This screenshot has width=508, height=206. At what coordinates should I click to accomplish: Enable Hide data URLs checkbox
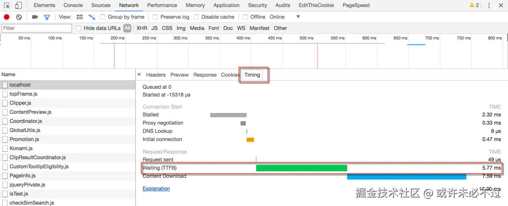point(78,28)
